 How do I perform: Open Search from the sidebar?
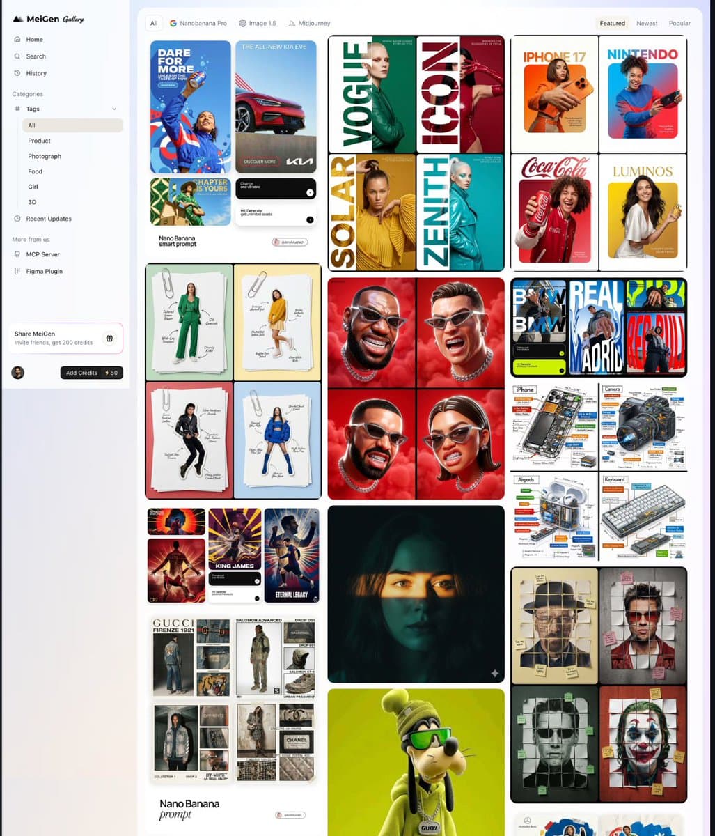coord(16,56)
